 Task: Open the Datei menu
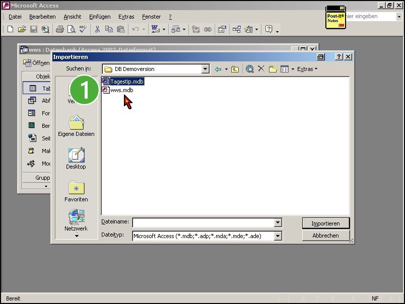(x=15, y=17)
